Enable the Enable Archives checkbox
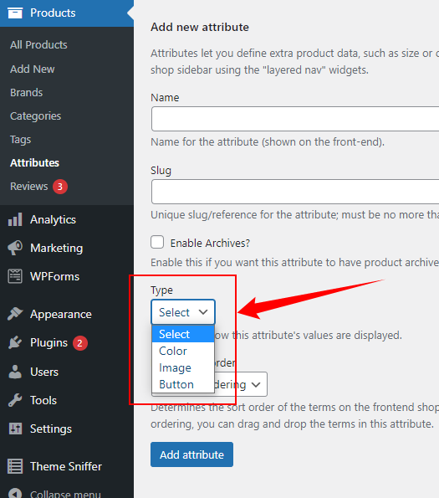439x498 pixels. [x=157, y=242]
